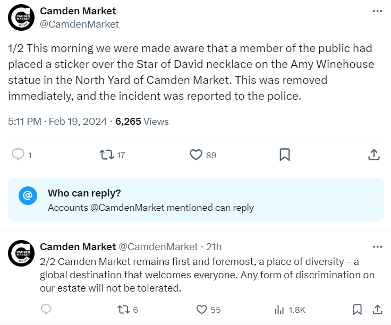Click the 5:11 PM Feb 19, 2024 timestamp
This screenshot has width=391, height=325.
pos(57,122)
